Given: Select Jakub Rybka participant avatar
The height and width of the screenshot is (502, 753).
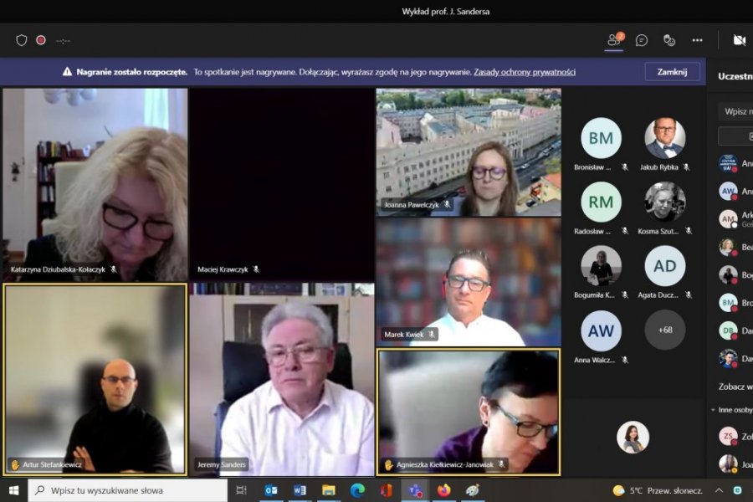Looking at the screenshot, I should tap(665, 138).
